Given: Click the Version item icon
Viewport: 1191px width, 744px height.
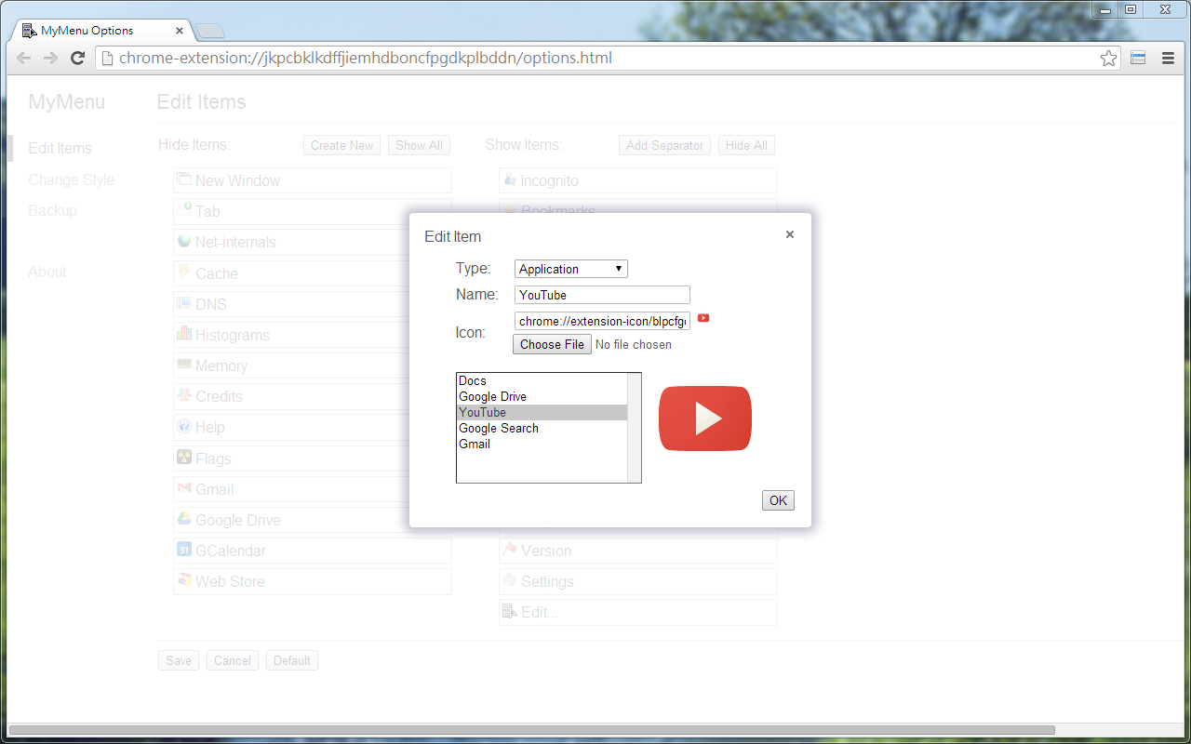Looking at the screenshot, I should click(x=510, y=549).
